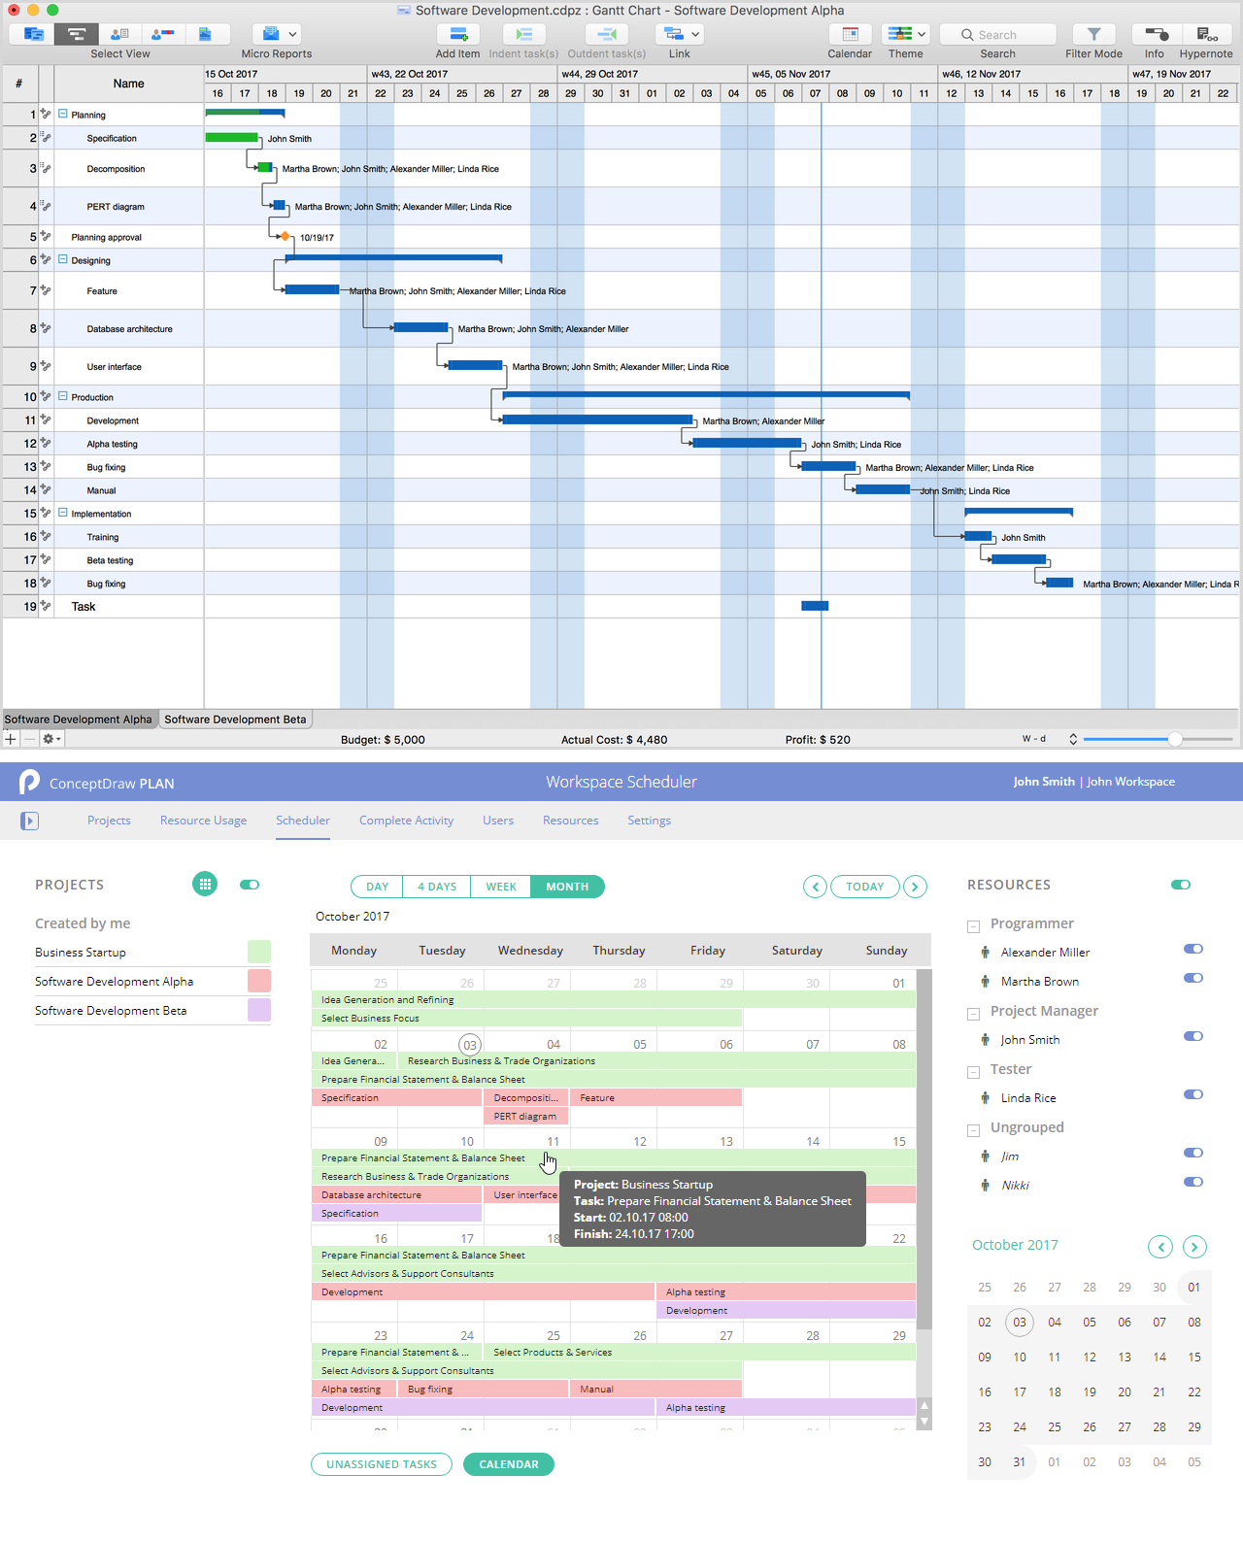Click the Outdent task(s) icon

[x=607, y=34]
